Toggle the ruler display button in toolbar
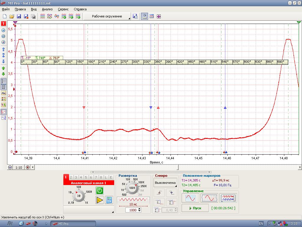The image size is (302, 227). click(145, 17)
